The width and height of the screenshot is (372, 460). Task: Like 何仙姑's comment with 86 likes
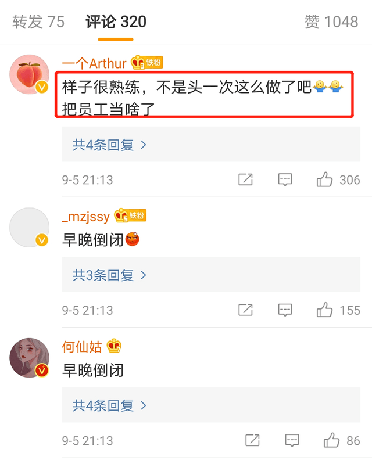click(331, 440)
